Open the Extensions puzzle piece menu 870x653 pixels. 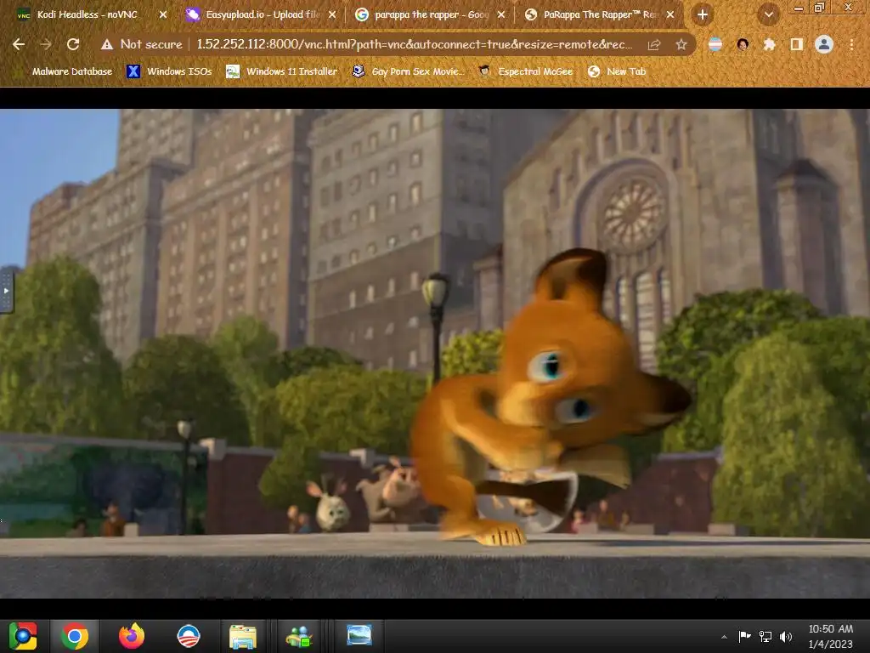(769, 44)
